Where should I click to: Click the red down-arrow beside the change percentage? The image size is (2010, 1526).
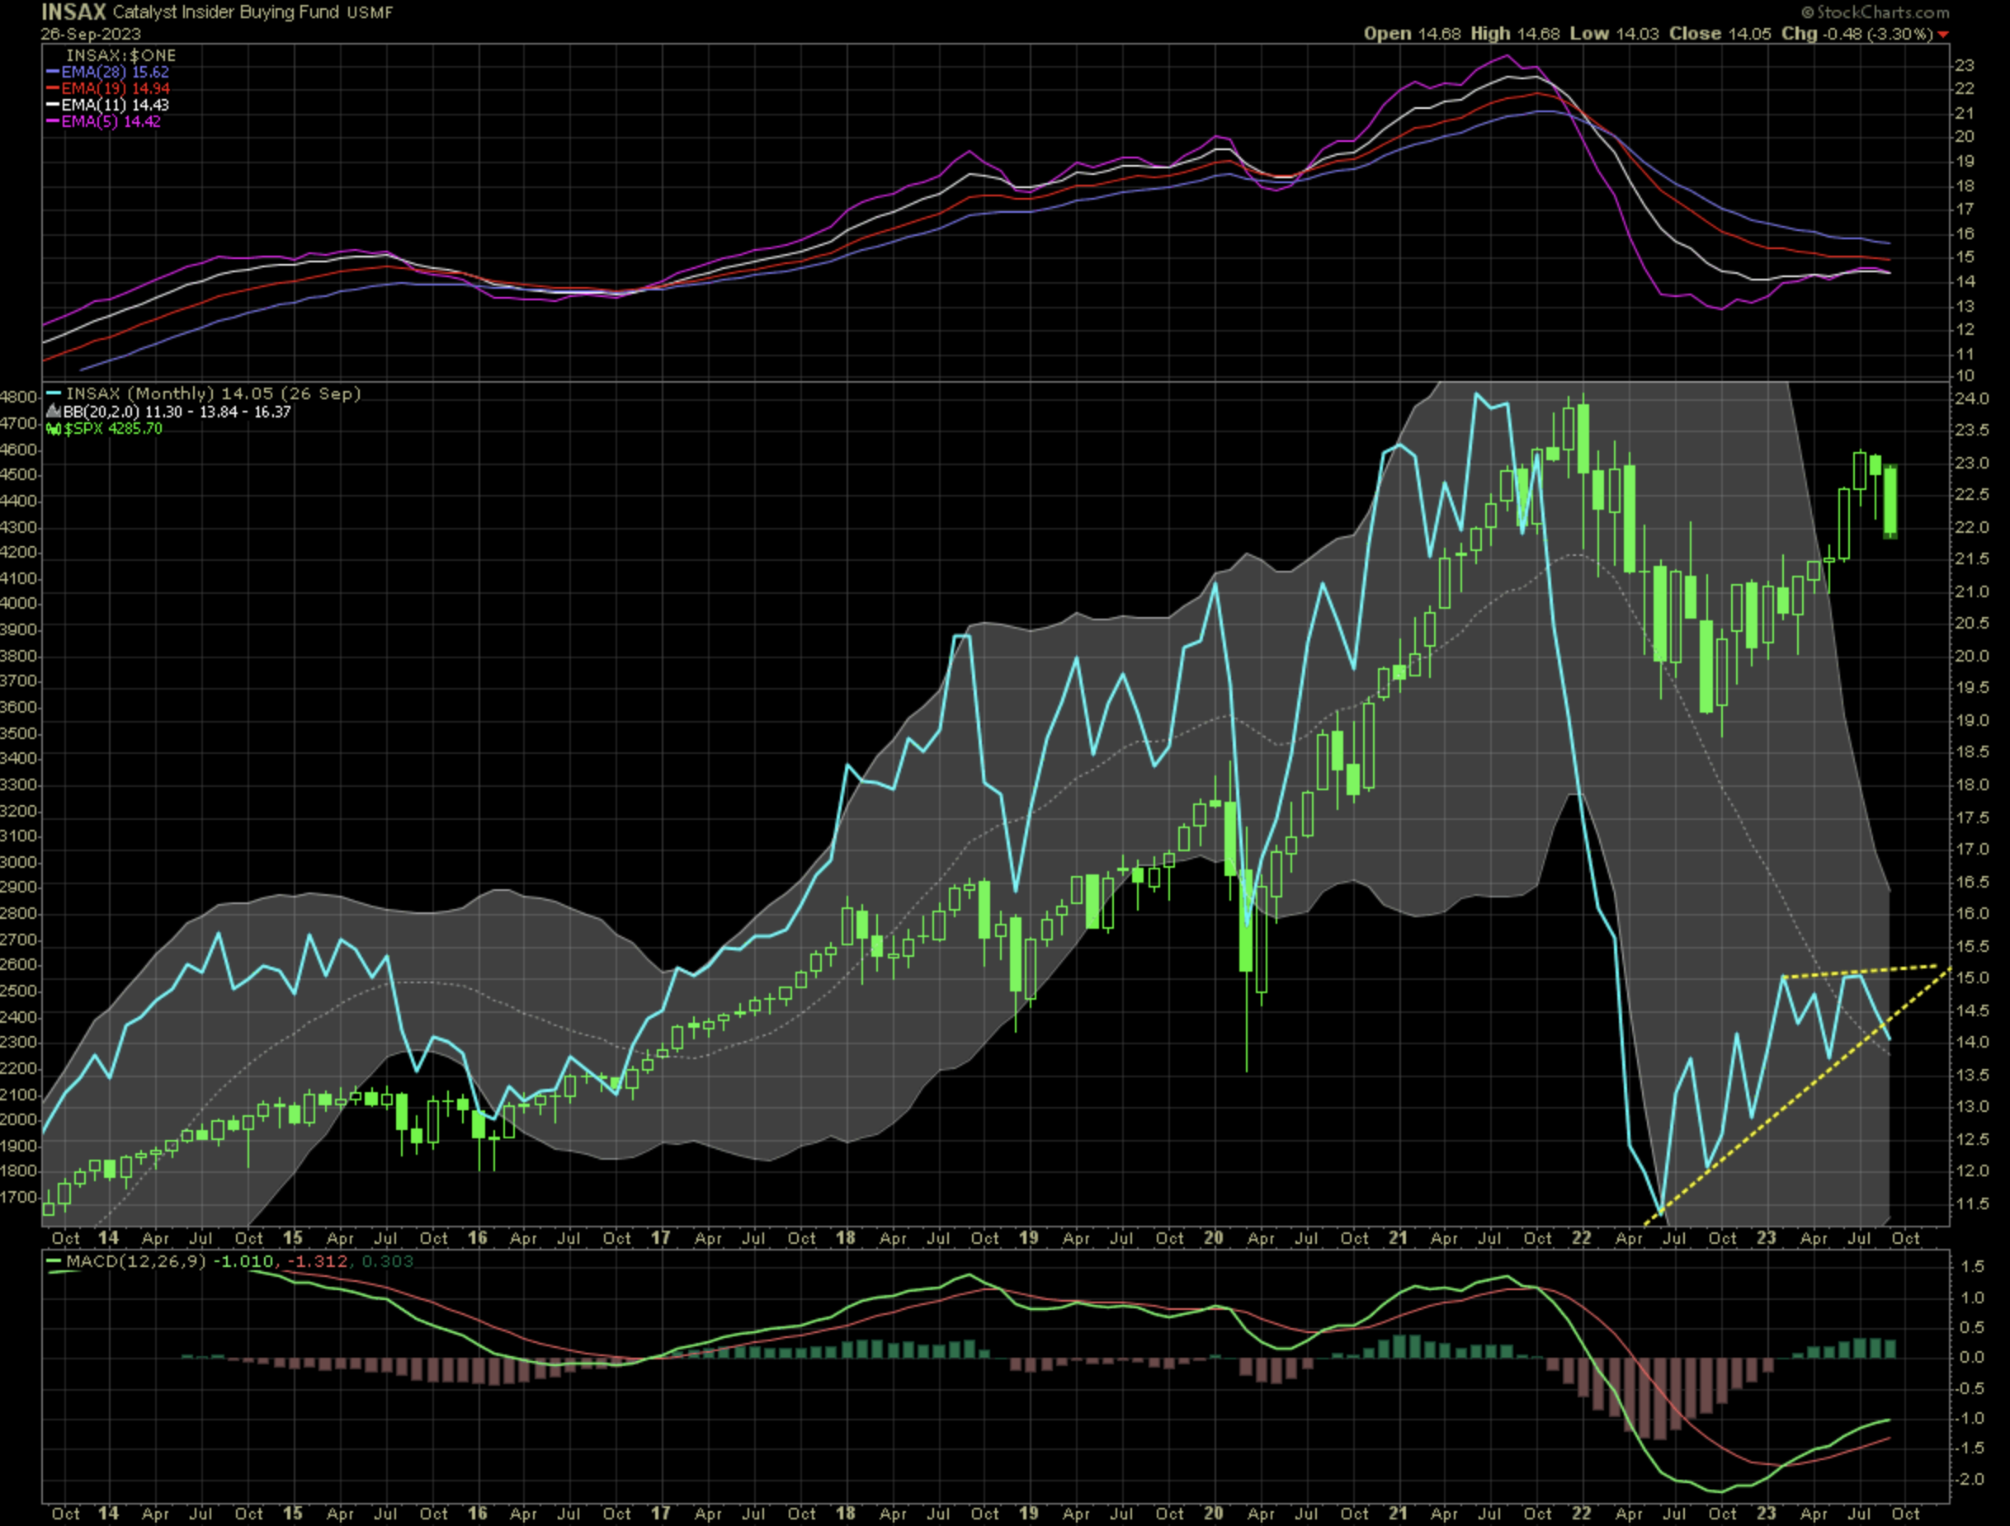(1943, 35)
